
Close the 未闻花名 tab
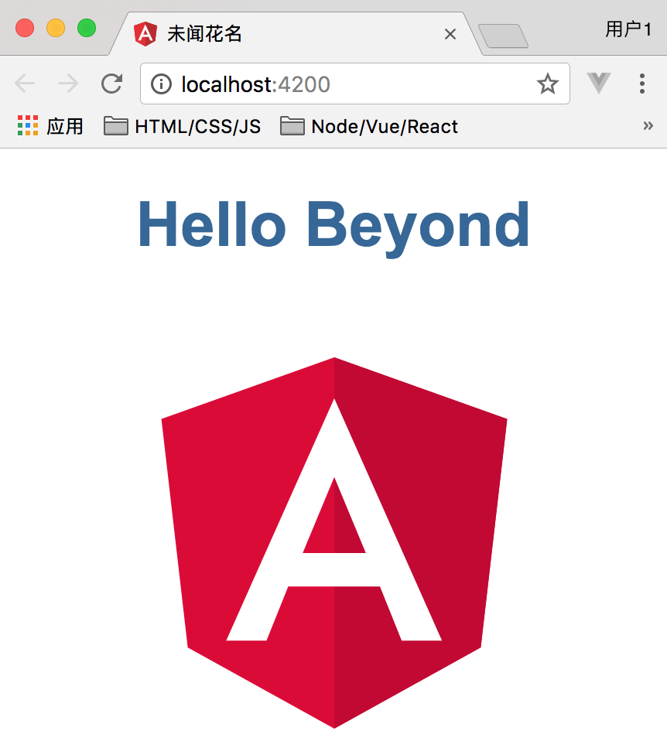(450, 34)
